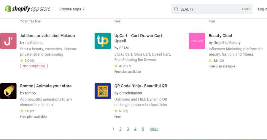Select the Beauty Clout app title
Viewport: 267px width, 140px height.
(x=220, y=36)
